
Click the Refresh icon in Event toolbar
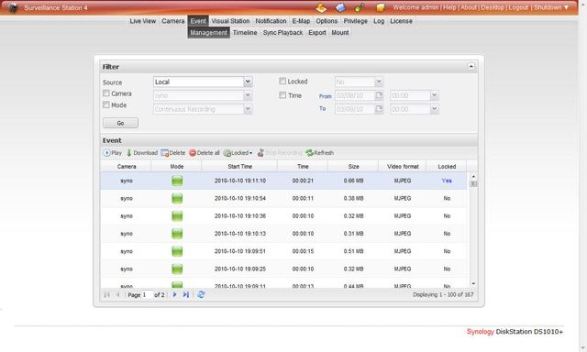pyautogui.click(x=309, y=152)
